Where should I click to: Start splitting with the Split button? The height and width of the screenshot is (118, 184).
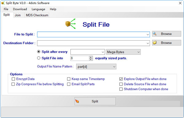pos(95,101)
